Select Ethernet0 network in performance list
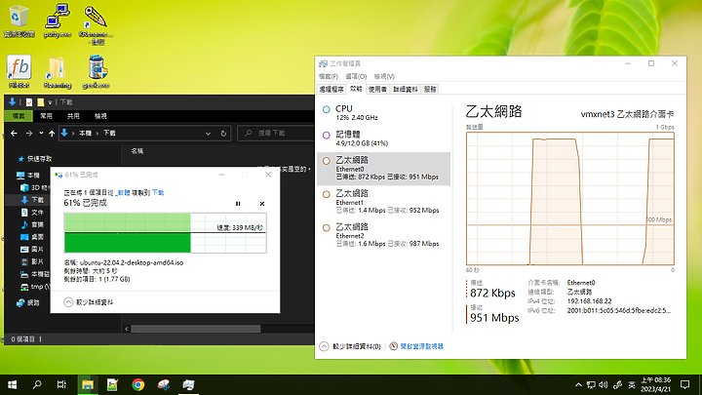The width and height of the screenshot is (702, 395). tap(384, 169)
